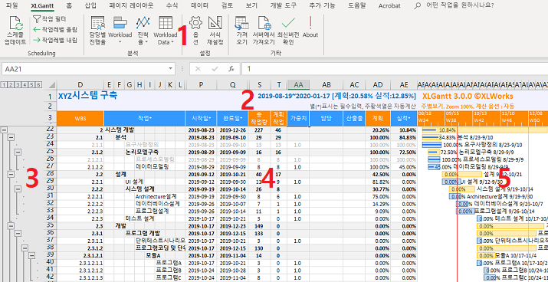Viewport: 548px width, 282px height.
Task: Click the 실적 header cell
Action: click(x=404, y=119)
